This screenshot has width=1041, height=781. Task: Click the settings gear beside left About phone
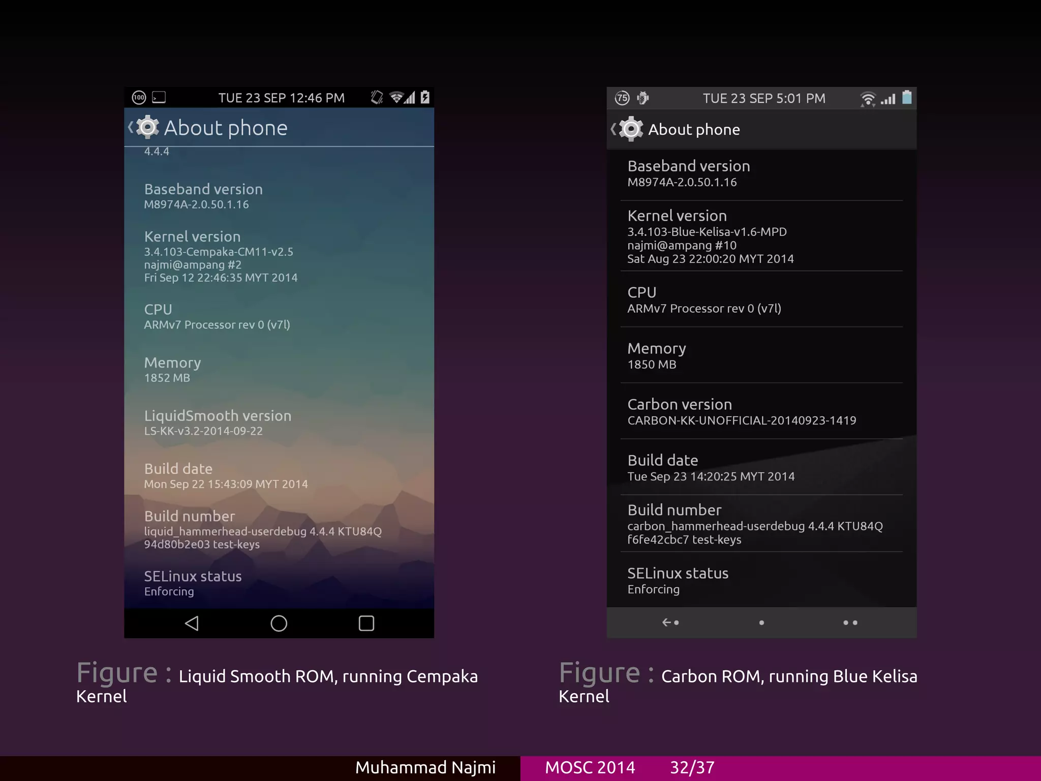(x=148, y=128)
